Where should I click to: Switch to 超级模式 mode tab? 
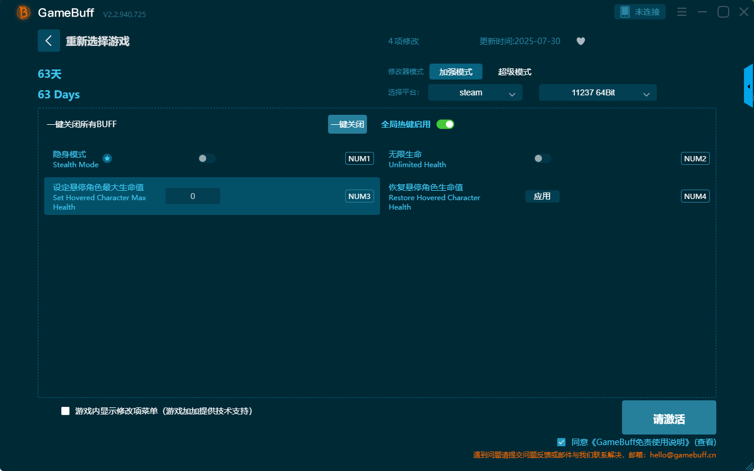coord(515,72)
